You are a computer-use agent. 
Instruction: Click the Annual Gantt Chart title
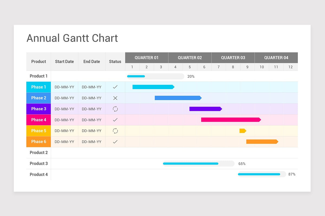72,38
